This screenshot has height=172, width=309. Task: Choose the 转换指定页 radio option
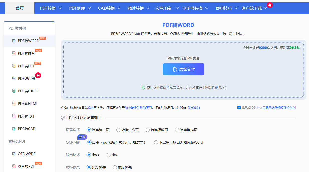click(177, 130)
